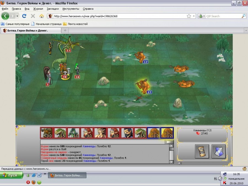Click the RL language indicator in tray
The height and width of the screenshot is (186, 248).
[215, 179]
